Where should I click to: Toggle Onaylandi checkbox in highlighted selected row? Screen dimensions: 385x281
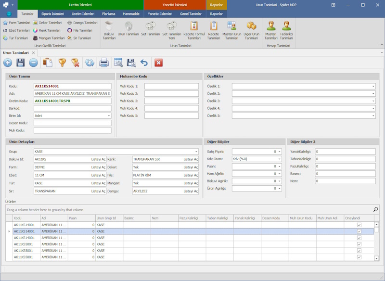(x=359, y=231)
